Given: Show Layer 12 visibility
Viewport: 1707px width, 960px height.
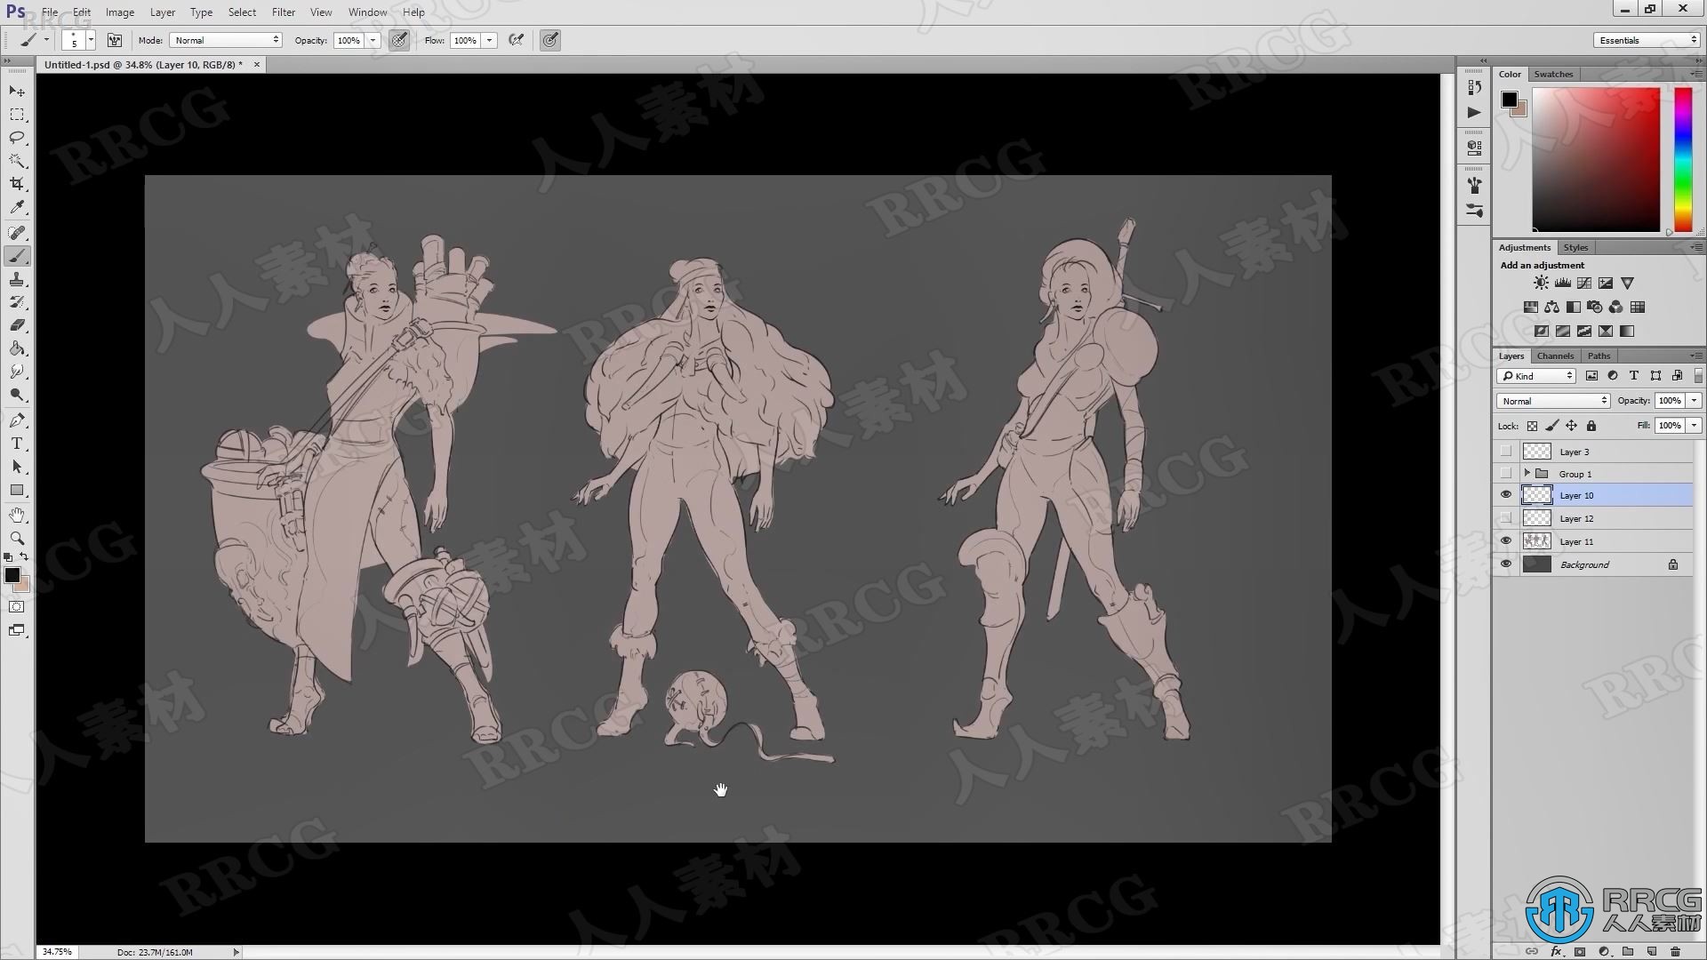Looking at the screenshot, I should click(x=1506, y=518).
